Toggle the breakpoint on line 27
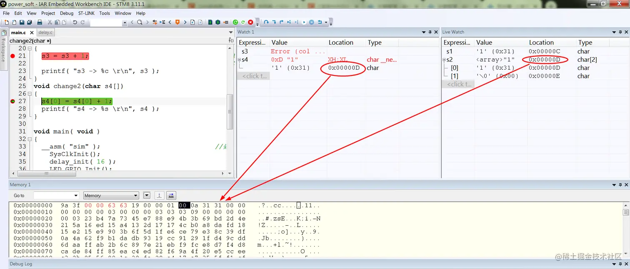630x269 pixels. pyautogui.click(x=12, y=101)
